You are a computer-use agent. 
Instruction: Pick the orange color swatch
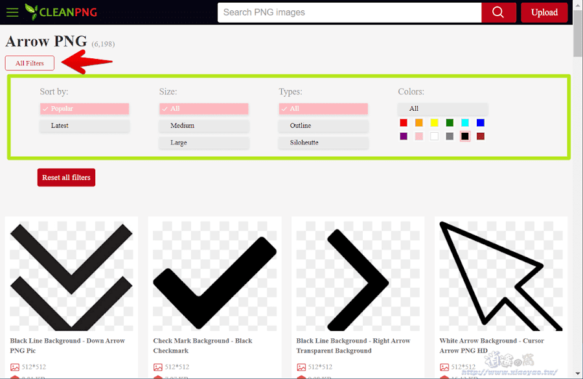(x=419, y=122)
